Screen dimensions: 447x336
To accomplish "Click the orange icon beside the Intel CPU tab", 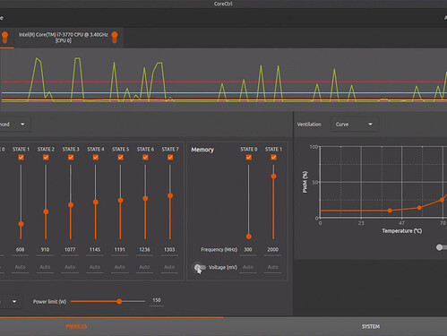I will pyautogui.click(x=115, y=37).
